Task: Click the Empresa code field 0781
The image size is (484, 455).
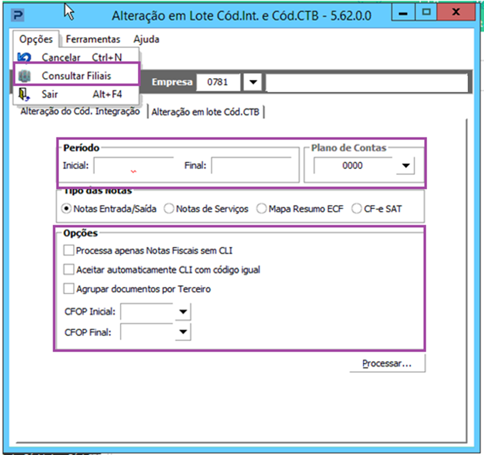Action: tap(218, 82)
